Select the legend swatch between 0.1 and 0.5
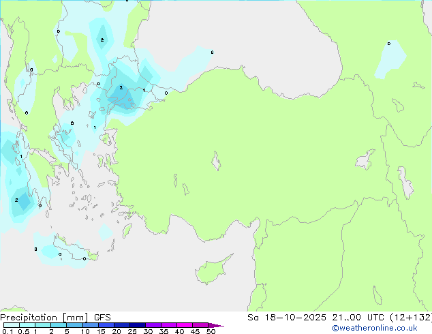The width and height of the screenshot is (432, 334). [x=12, y=325]
